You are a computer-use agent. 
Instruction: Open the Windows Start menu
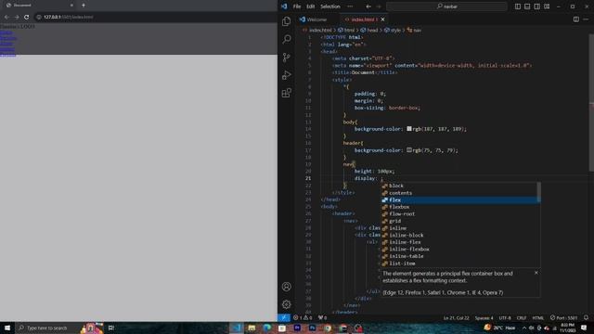(x=7, y=328)
